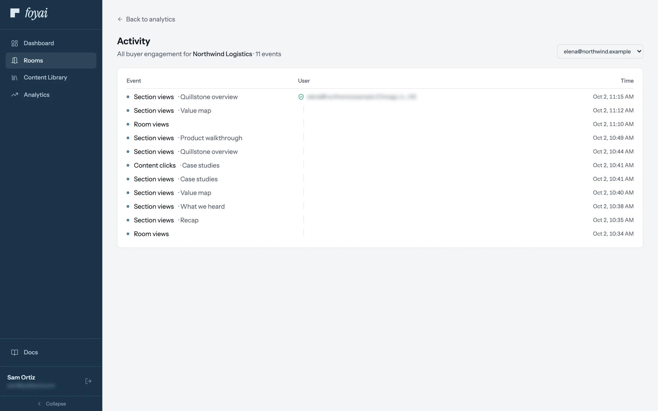Image resolution: width=658 pixels, height=411 pixels.
Task: Open the elena@northwind.example user filter dropdown
Action: [600, 52]
